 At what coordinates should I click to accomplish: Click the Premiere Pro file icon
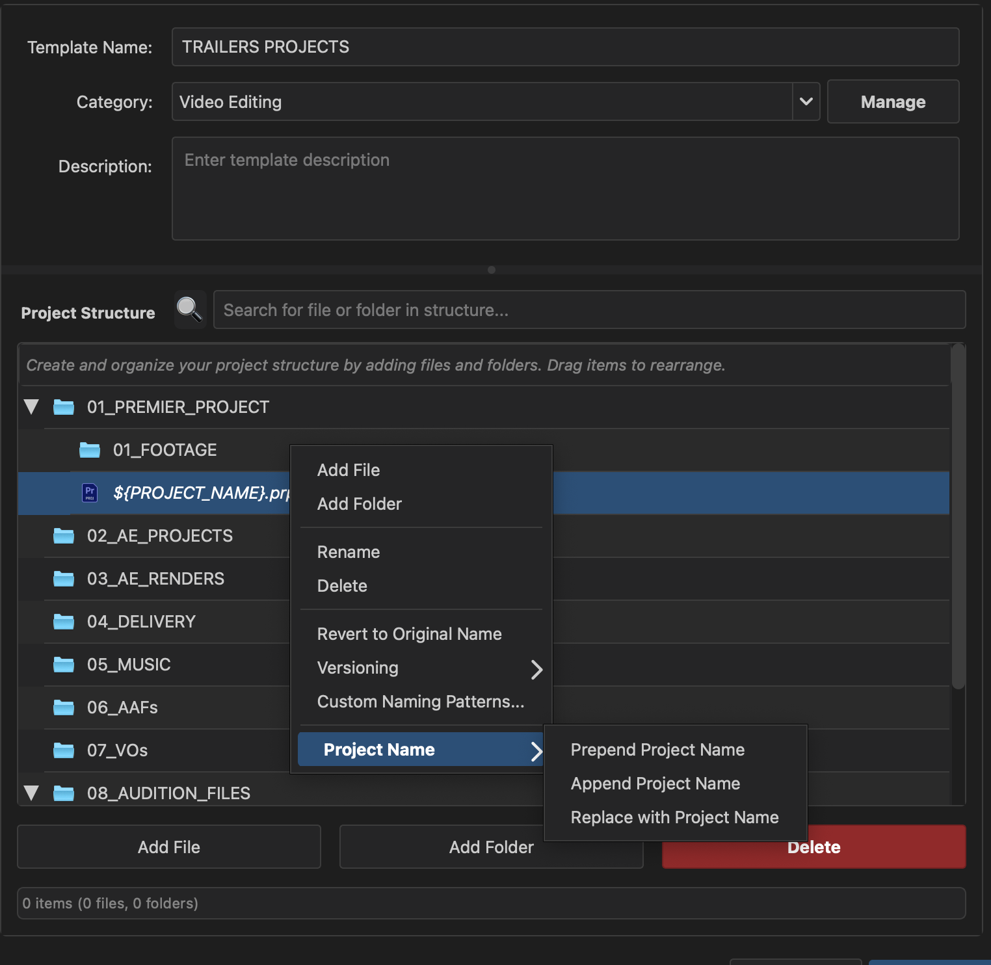point(90,493)
